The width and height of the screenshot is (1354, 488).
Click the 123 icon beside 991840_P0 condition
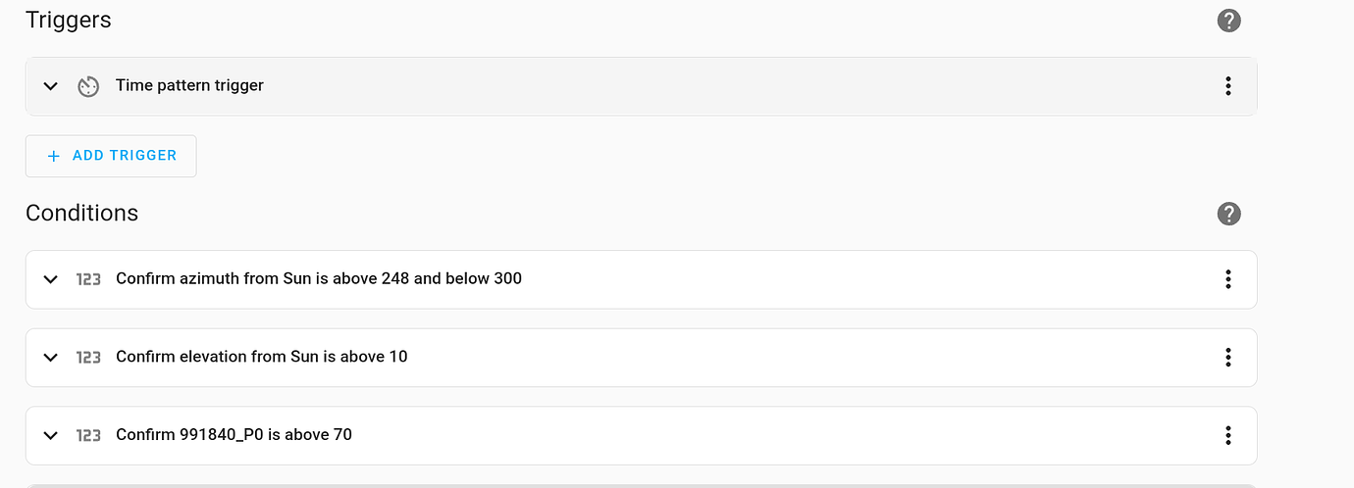coord(88,435)
